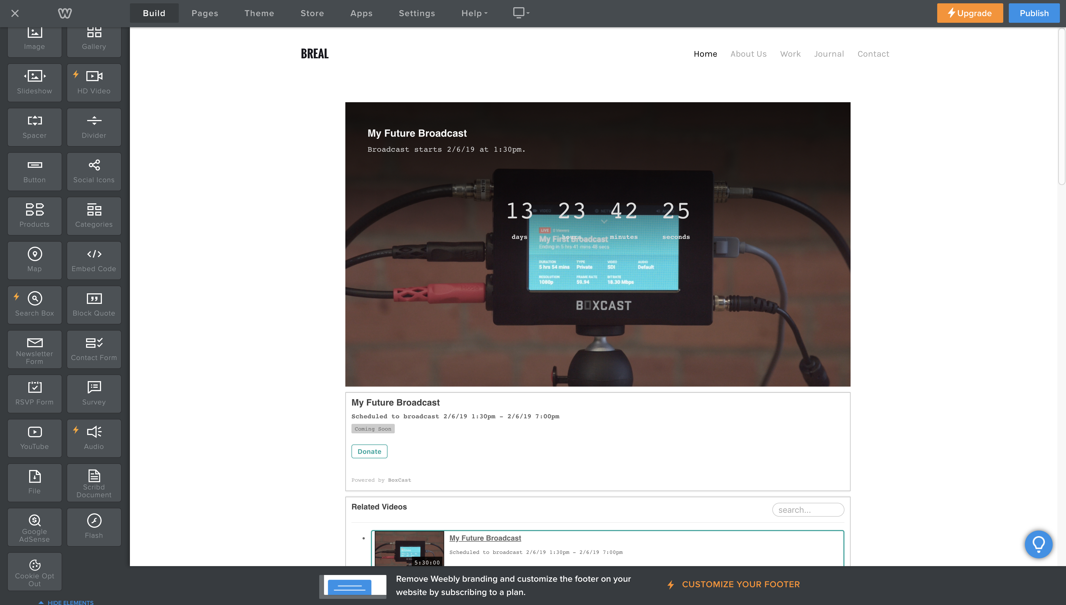
Task: Pick the Slideshow element icon
Action: [34, 76]
